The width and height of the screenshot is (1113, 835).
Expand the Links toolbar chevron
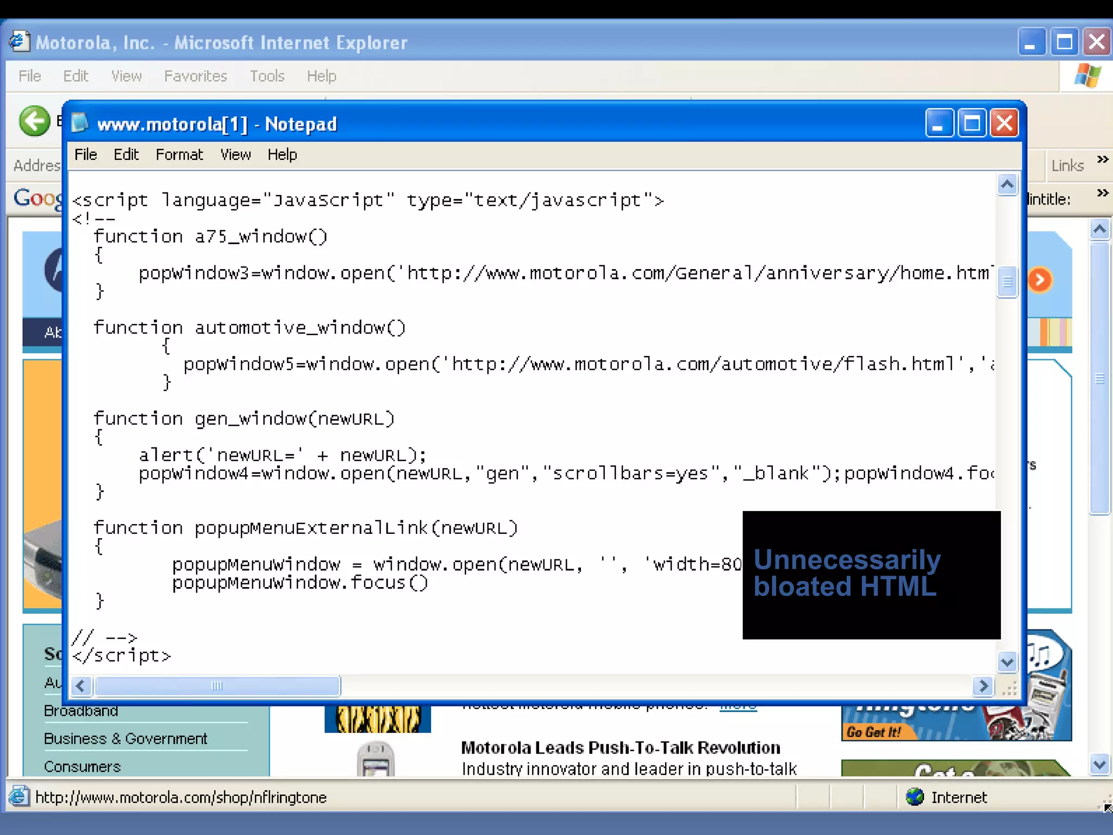(1103, 159)
